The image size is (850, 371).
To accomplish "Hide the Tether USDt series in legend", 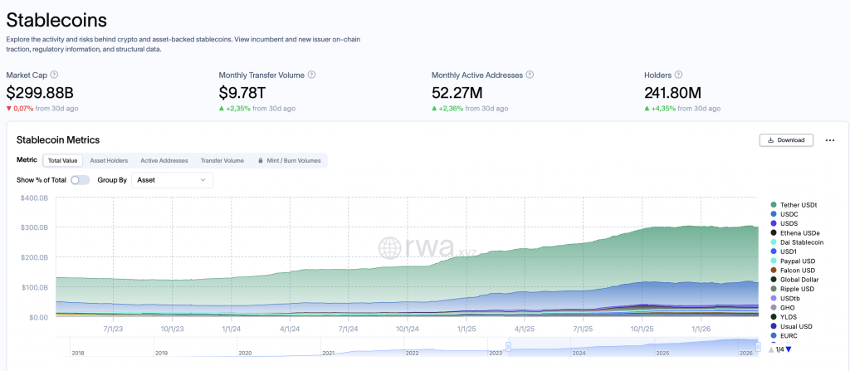I will pyautogui.click(x=798, y=204).
